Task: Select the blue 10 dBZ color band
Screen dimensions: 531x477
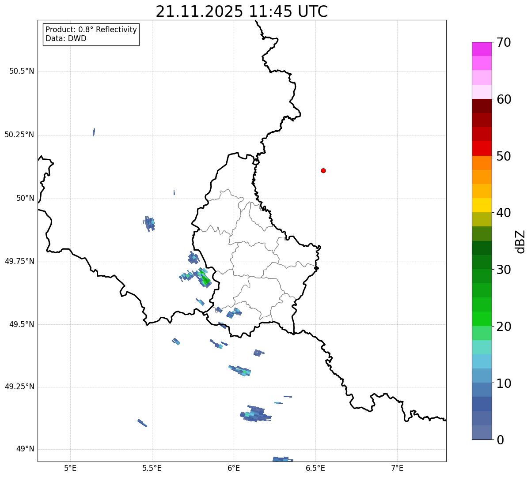Action: [x=482, y=376]
